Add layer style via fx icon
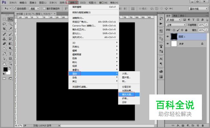This screenshot has height=128, width=210. click(x=178, y=125)
